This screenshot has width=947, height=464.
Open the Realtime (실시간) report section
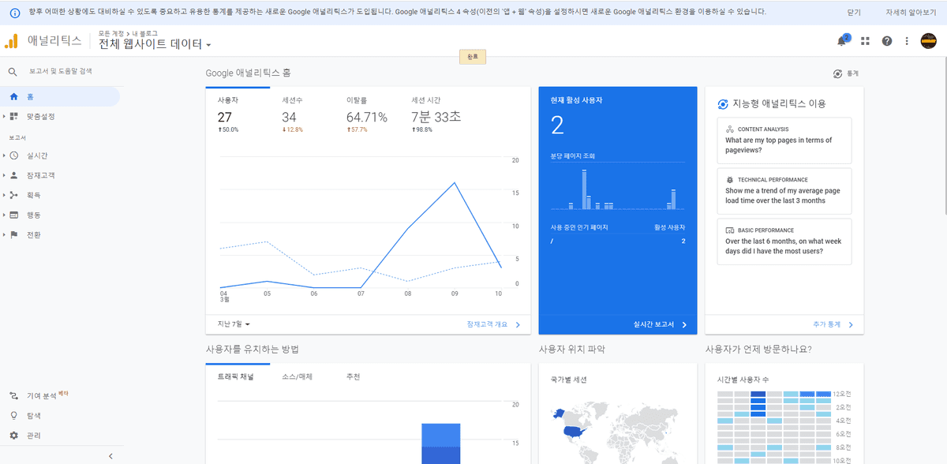pyautogui.click(x=39, y=155)
